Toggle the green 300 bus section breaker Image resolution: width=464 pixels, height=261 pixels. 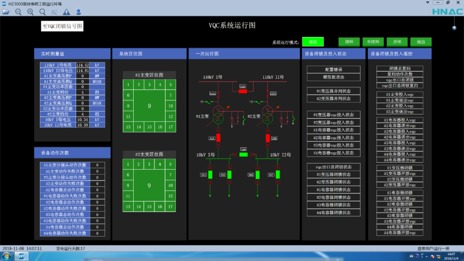click(x=244, y=154)
